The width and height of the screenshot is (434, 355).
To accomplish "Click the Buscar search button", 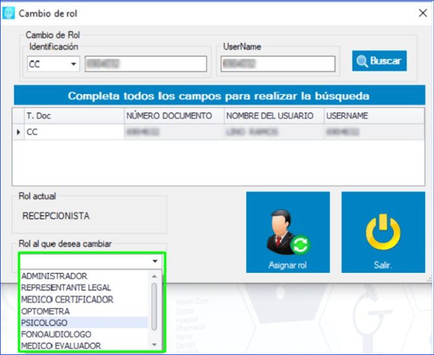I will click(x=380, y=61).
